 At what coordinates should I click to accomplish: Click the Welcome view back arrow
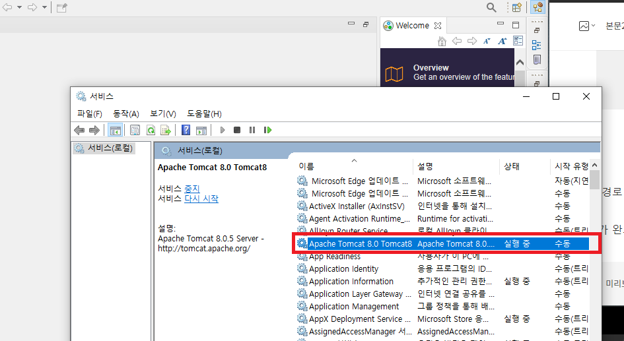[x=457, y=41]
